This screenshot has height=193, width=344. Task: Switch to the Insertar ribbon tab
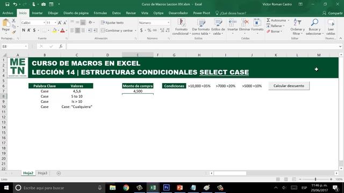click(37, 13)
